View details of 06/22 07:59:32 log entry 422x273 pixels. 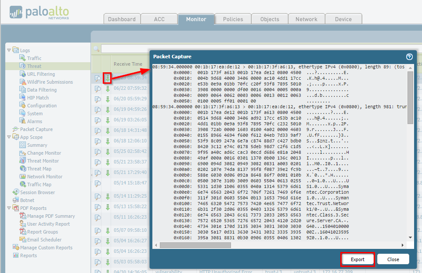[x=97, y=89]
